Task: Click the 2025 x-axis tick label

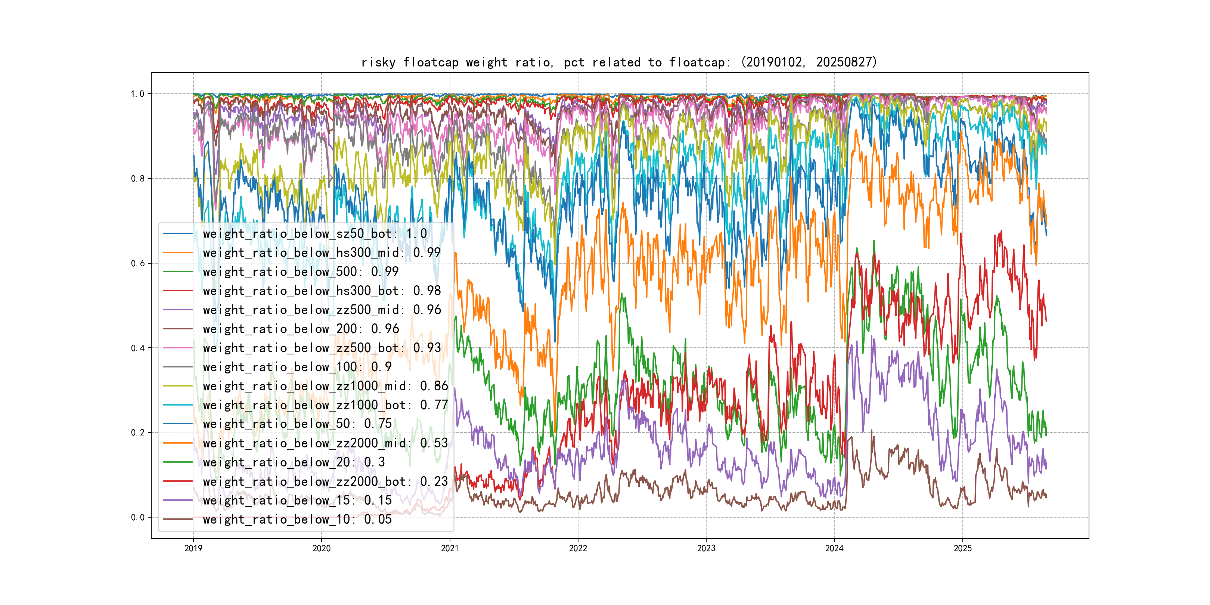Action: point(962,548)
